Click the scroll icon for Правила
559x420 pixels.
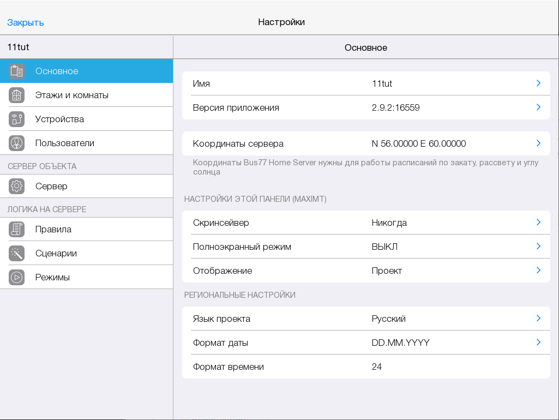click(17, 229)
